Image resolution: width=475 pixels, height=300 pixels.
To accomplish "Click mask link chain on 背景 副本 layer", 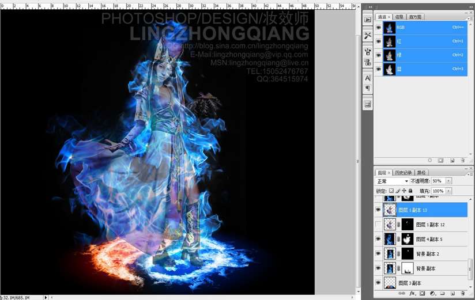I will pyautogui.click(x=399, y=268).
